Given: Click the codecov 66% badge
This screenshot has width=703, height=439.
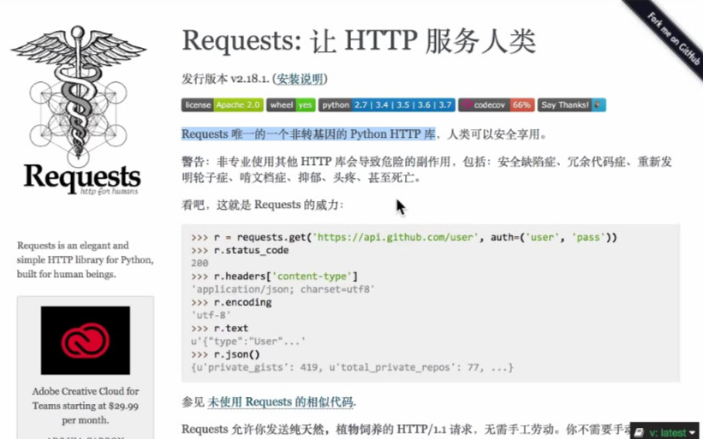Looking at the screenshot, I should pos(497,104).
